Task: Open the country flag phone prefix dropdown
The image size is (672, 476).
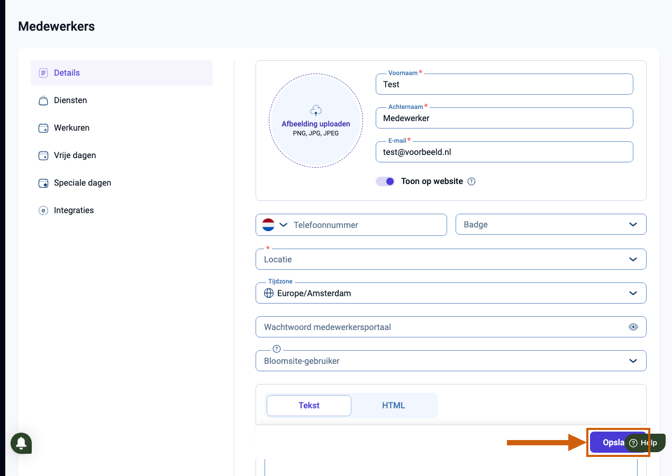Action: pyautogui.click(x=275, y=225)
